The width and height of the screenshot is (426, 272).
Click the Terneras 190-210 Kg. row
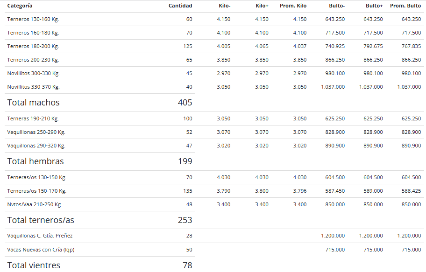214,119
